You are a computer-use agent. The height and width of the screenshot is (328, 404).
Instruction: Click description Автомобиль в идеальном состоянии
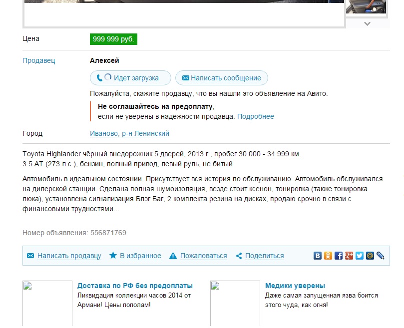coord(83,179)
